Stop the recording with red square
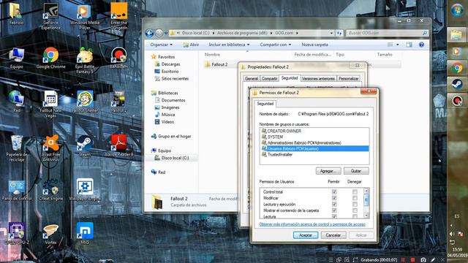 coord(412,260)
